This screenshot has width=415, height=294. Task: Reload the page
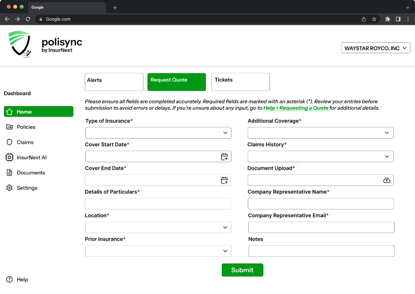point(28,19)
